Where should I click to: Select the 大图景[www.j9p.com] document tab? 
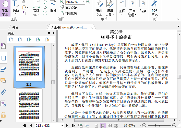(69, 27)
